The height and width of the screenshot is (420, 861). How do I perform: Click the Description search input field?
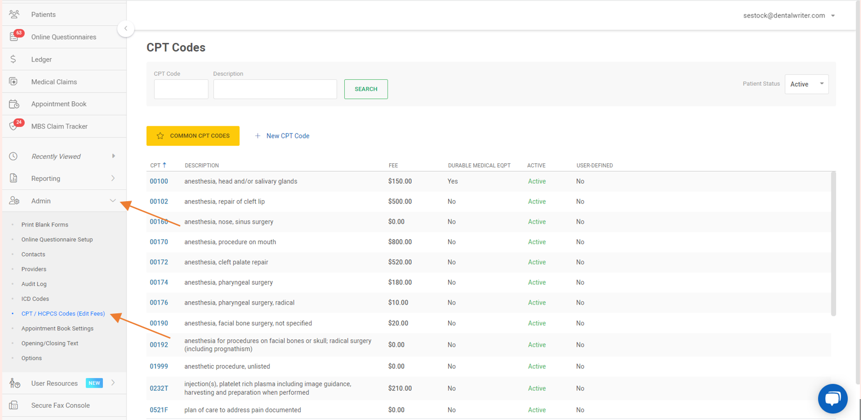click(275, 89)
